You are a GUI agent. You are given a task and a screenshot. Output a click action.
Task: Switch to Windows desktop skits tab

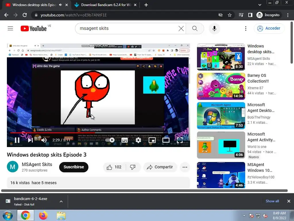point(34,5)
